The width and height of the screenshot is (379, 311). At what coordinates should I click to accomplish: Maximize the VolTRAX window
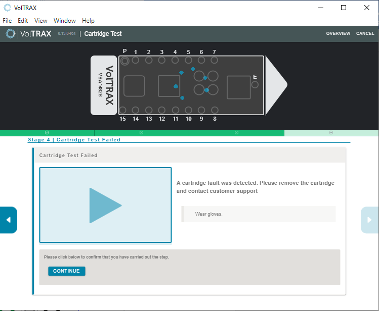(344, 8)
